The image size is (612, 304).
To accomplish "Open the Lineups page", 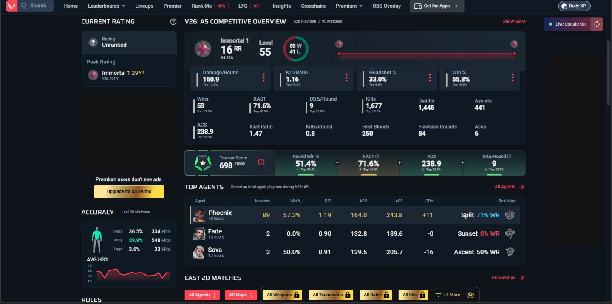I will pyautogui.click(x=144, y=6).
